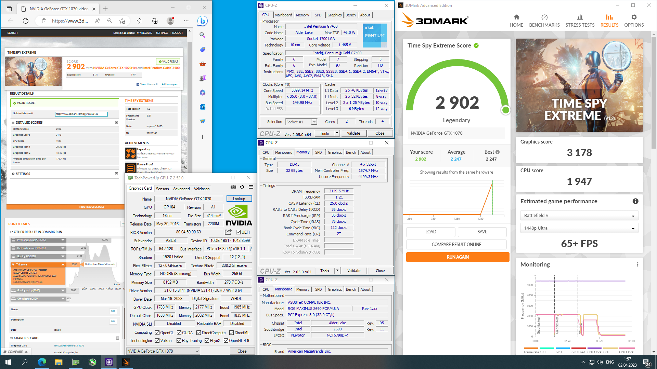Open the Outlook icon in Edge sidebar
657x369 pixels.
coord(202,107)
